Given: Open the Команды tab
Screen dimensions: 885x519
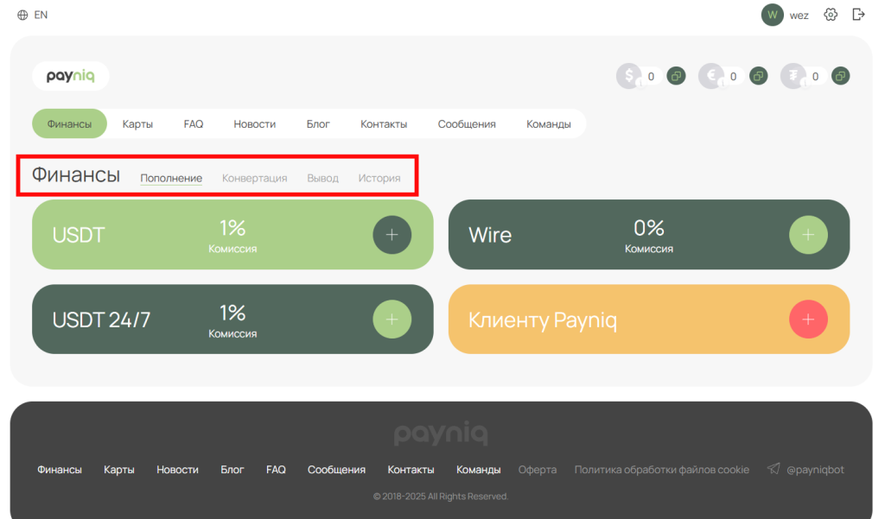Looking at the screenshot, I should [549, 124].
